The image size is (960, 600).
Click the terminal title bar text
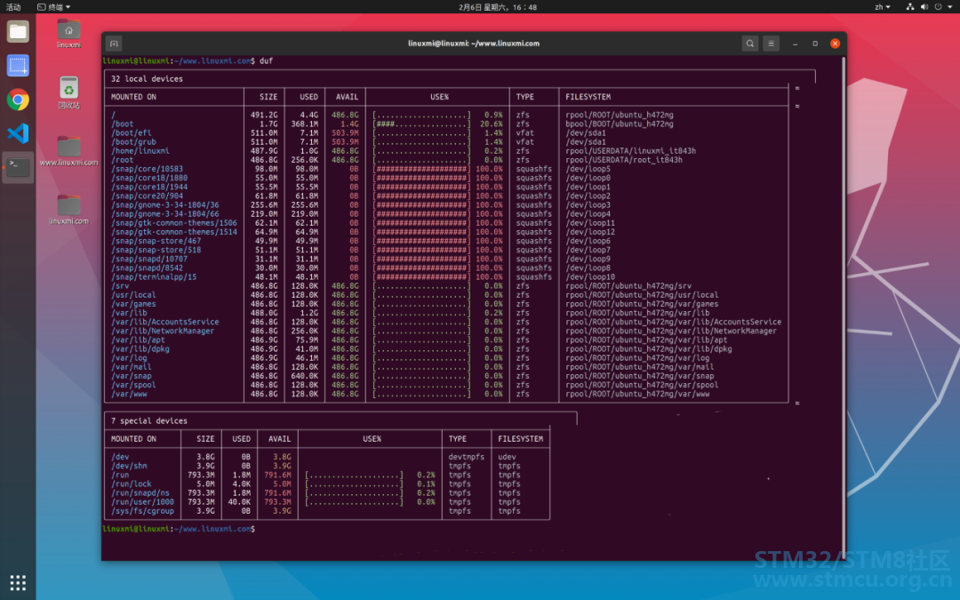tap(473, 44)
